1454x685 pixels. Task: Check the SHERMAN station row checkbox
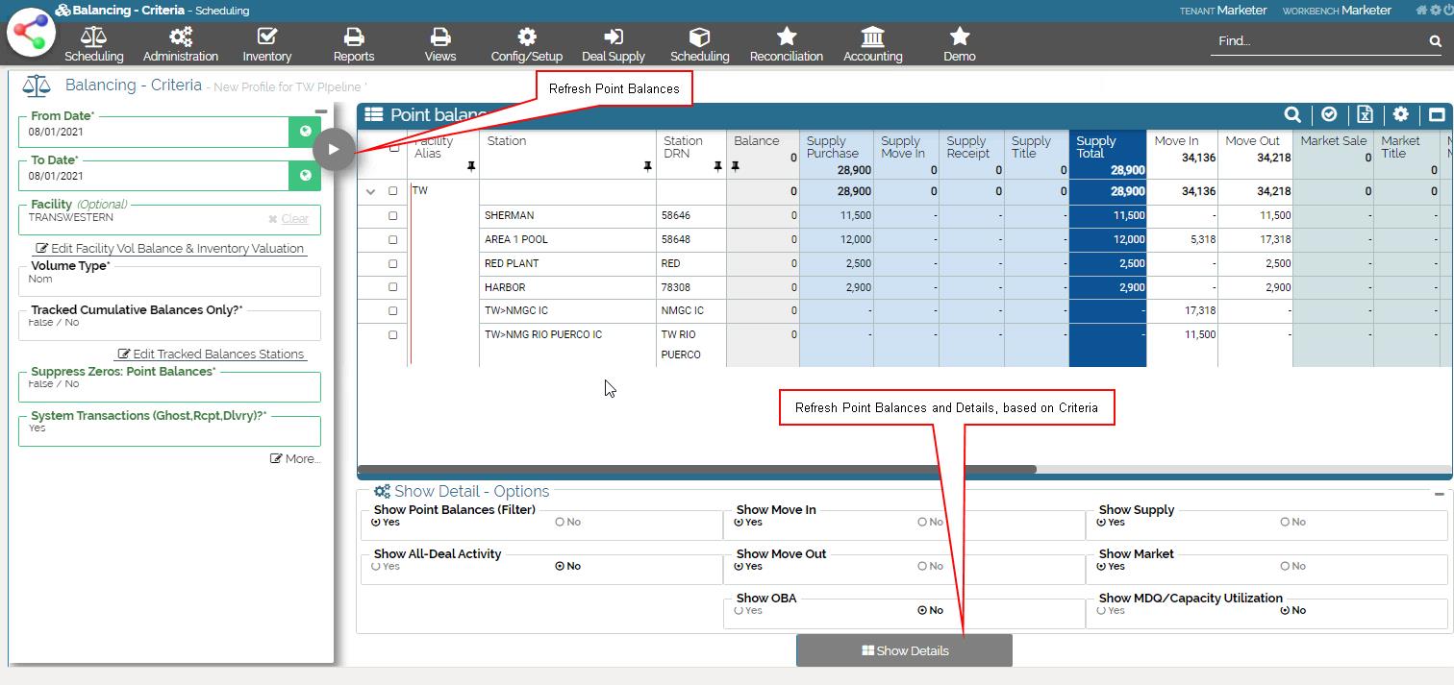coord(392,216)
